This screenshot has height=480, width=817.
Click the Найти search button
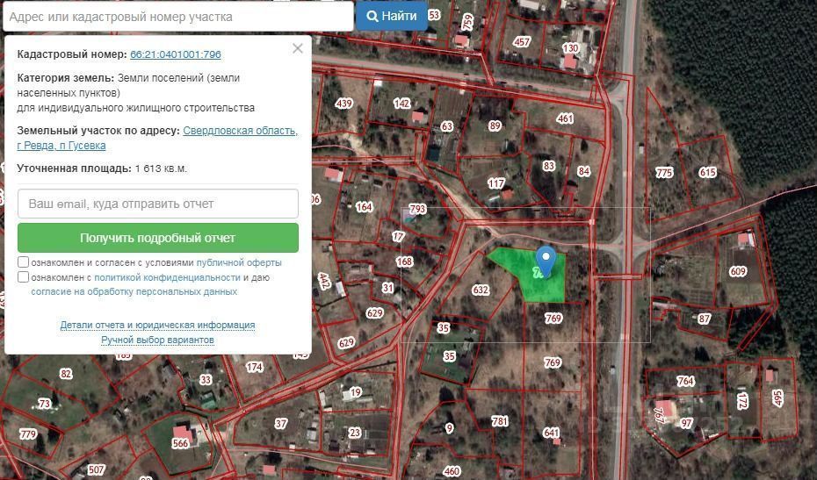[x=392, y=16]
